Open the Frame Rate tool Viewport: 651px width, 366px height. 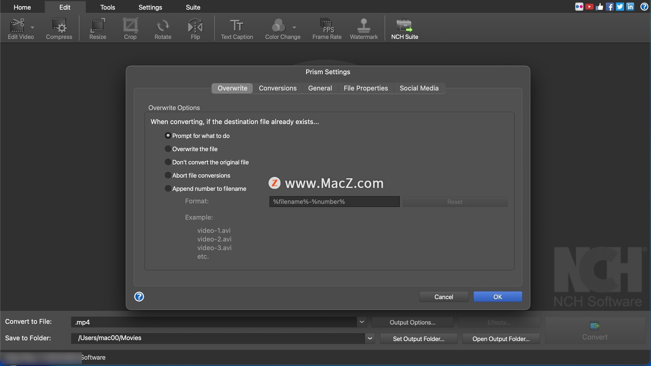point(327,29)
